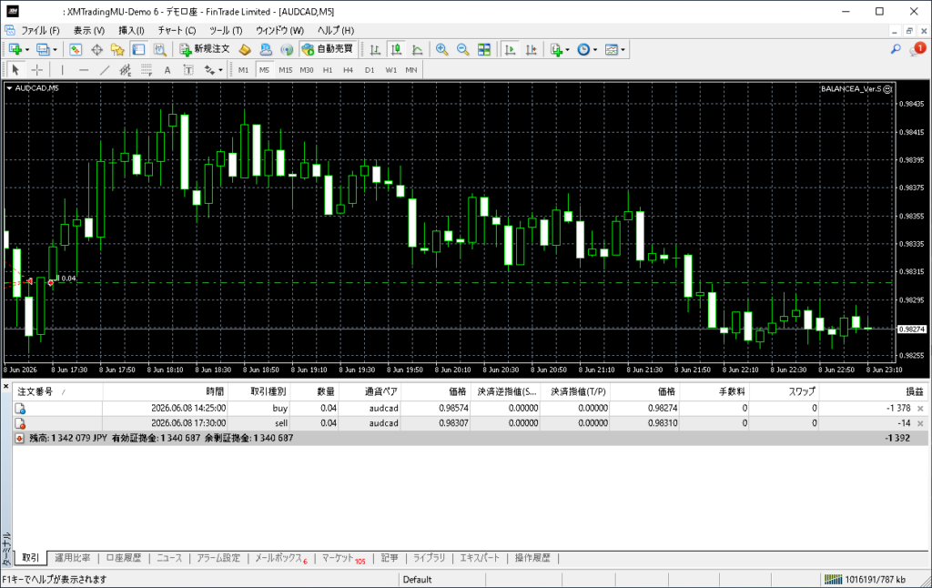The height and width of the screenshot is (588, 932).
Task: Open templates icon
Action: [x=612, y=49]
